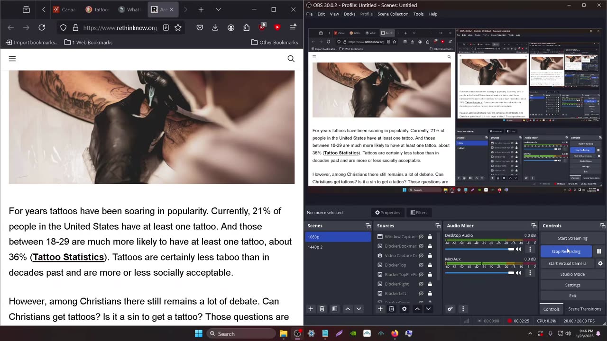
Task: Move scene up with arrow icon
Action: tap(348, 309)
